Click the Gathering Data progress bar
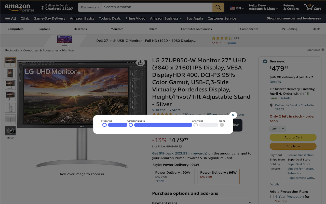This screenshot has width=326, height=204. [x=163, y=125]
